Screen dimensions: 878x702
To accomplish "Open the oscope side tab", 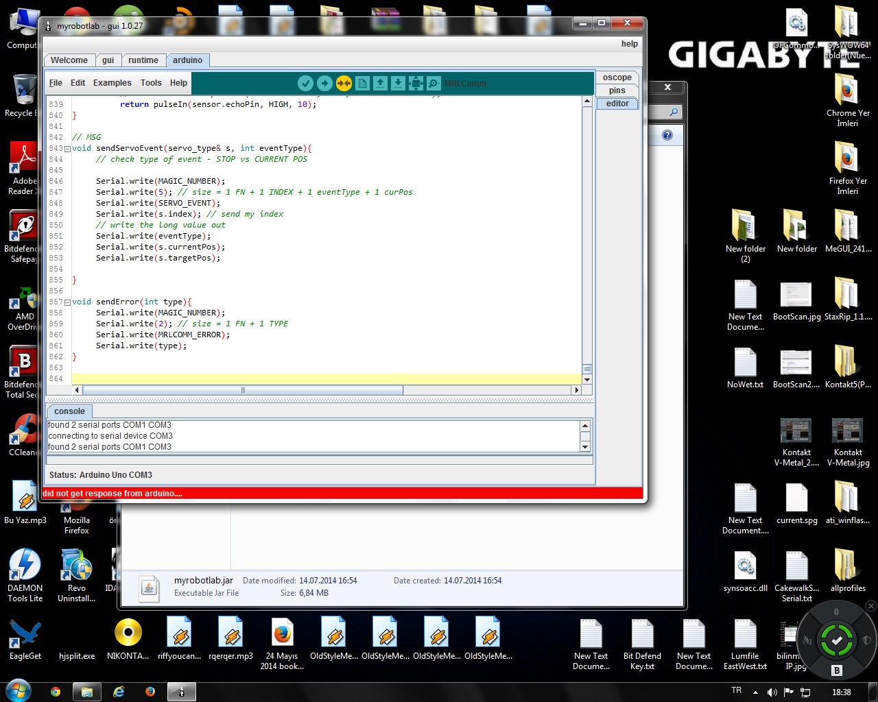I will tap(617, 77).
